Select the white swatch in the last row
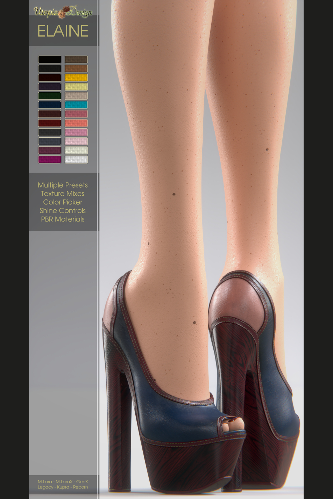333x499 pixels. point(76,159)
